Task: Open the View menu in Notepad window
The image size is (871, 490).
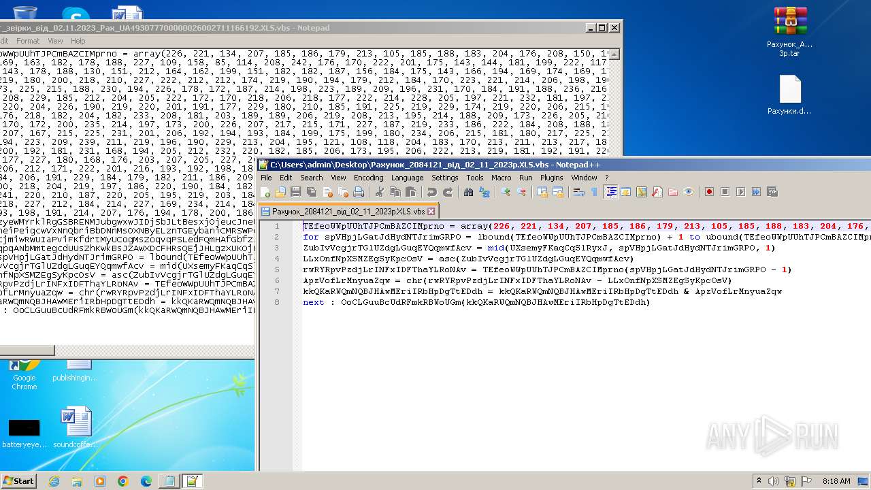Action: pos(55,41)
